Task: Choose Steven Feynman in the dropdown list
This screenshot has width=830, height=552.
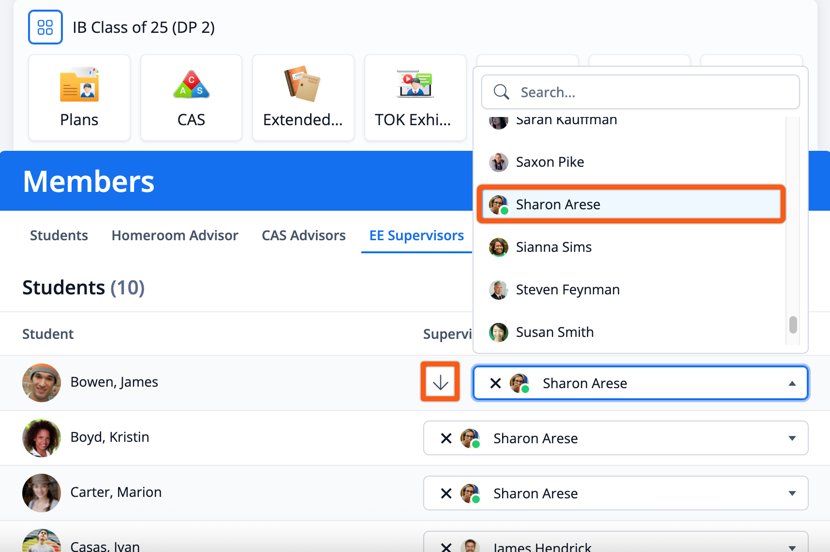Action: (x=567, y=290)
